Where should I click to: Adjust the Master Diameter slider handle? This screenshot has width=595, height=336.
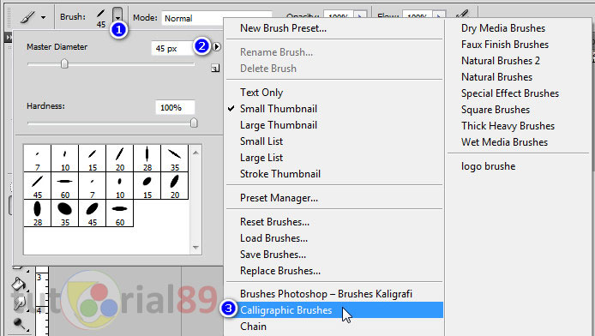pyautogui.click(x=64, y=63)
